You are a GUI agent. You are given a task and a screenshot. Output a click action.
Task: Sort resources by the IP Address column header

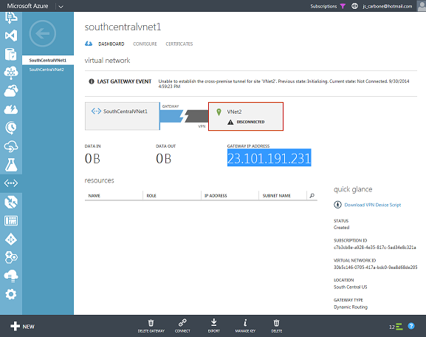pos(216,196)
